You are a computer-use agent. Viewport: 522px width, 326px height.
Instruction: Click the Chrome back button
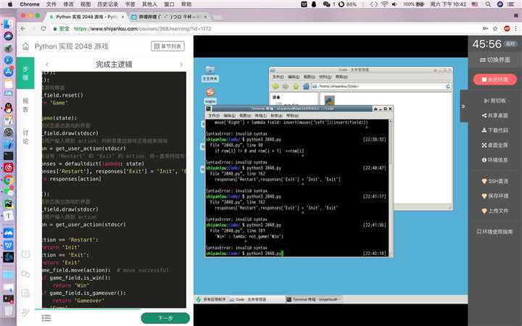[x=22, y=28]
